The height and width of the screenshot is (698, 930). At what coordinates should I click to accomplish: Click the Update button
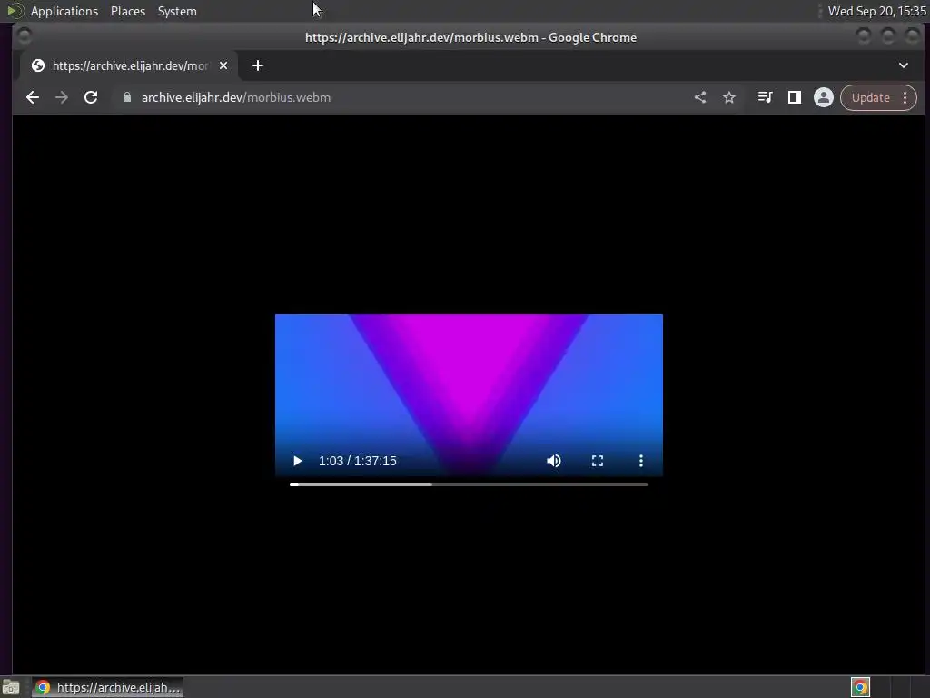(871, 97)
